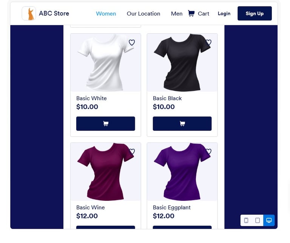Toggle the heart on Basic Black shirt

pyautogui.click(x=208, y=43)
